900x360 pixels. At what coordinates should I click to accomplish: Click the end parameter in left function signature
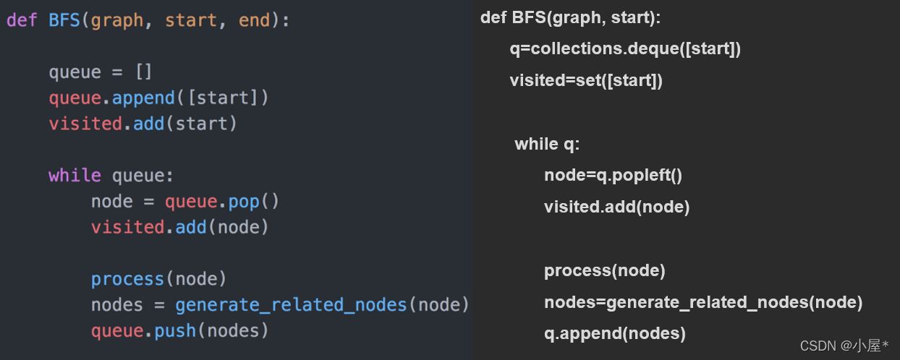[x=253, y=20]
